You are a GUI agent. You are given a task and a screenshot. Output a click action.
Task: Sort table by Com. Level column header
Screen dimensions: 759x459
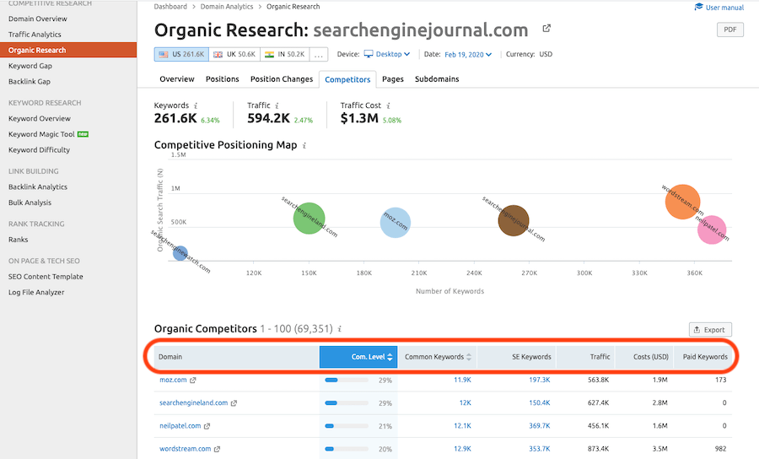click(357, 357)
